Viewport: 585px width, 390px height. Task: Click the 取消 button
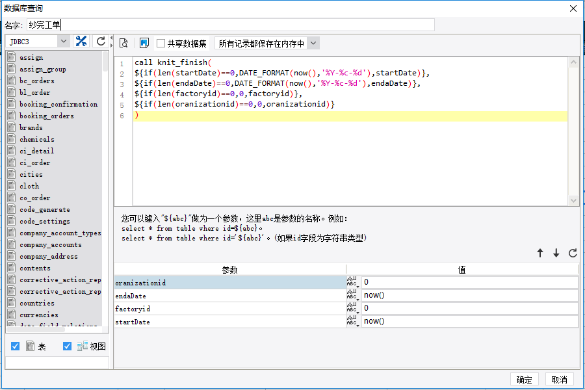point(560,380)
